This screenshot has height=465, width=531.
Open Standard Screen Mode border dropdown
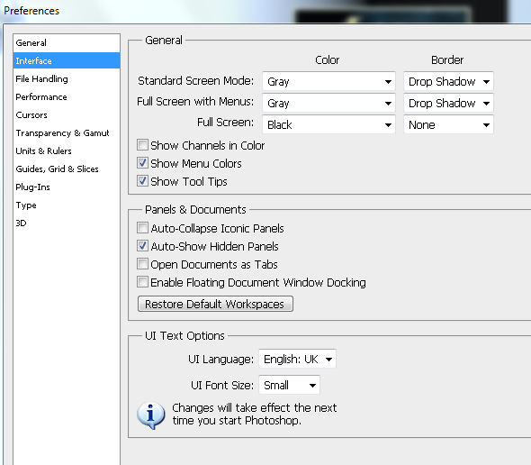pyautogui.click(x=448, y=81)
